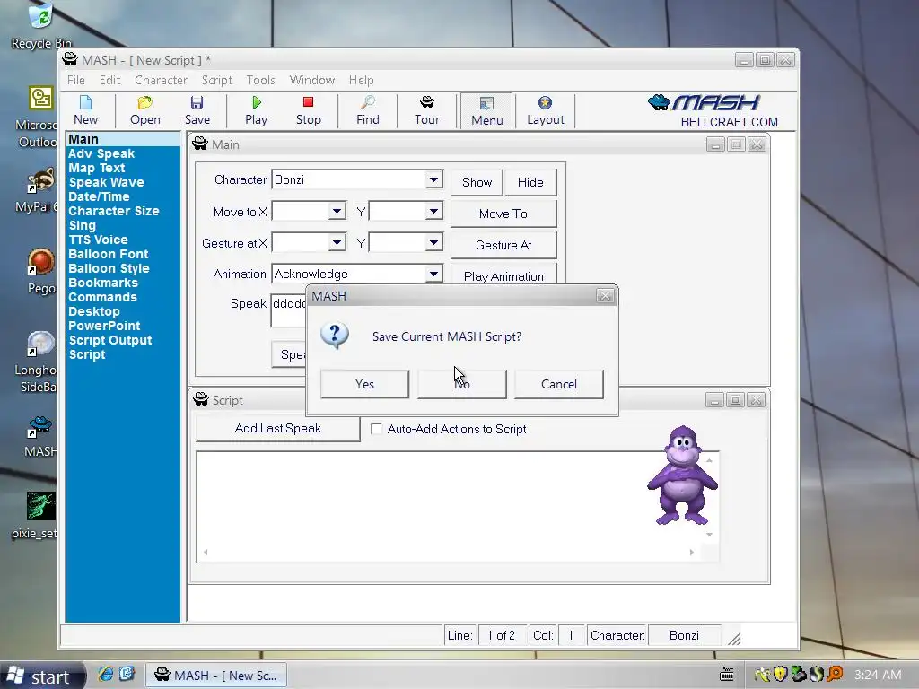This screenshot has height=689, width=919.
Task: Save script using the Save toolbar icon
Action: [x=197, y=110]
